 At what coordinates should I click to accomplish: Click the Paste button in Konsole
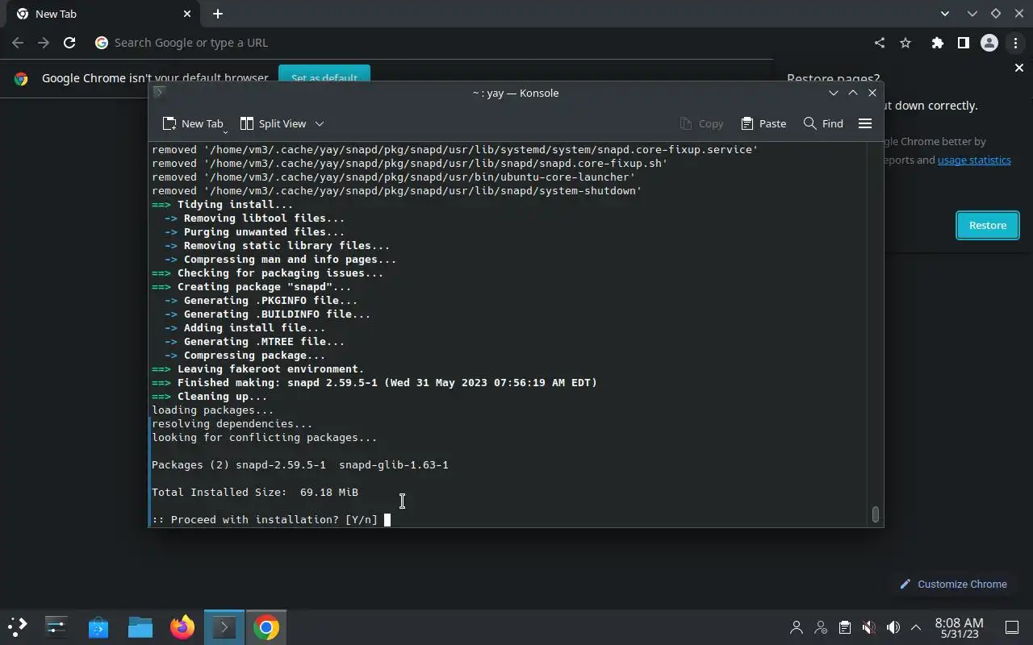pyautogui.click(x=763, y=123)
